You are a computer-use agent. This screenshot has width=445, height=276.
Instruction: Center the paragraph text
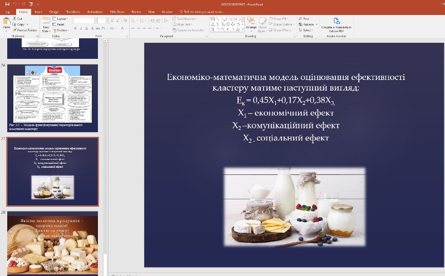pos(139,28)
